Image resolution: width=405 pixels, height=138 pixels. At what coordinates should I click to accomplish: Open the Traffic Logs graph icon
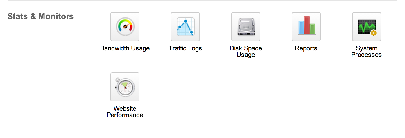[x=185, y=27]
